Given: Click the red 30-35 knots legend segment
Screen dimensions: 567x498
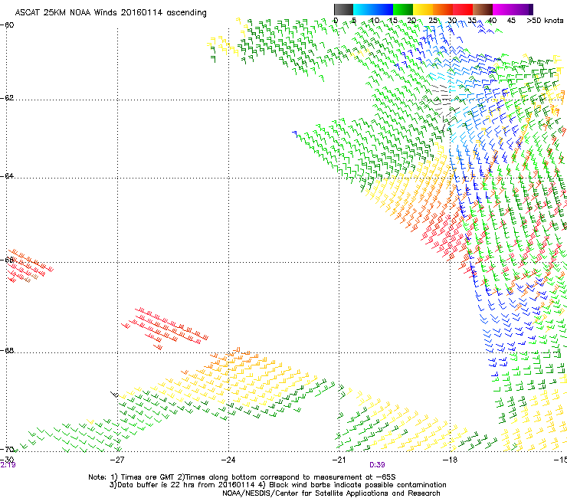Looking at the screenshot, I should pos(463,9).
